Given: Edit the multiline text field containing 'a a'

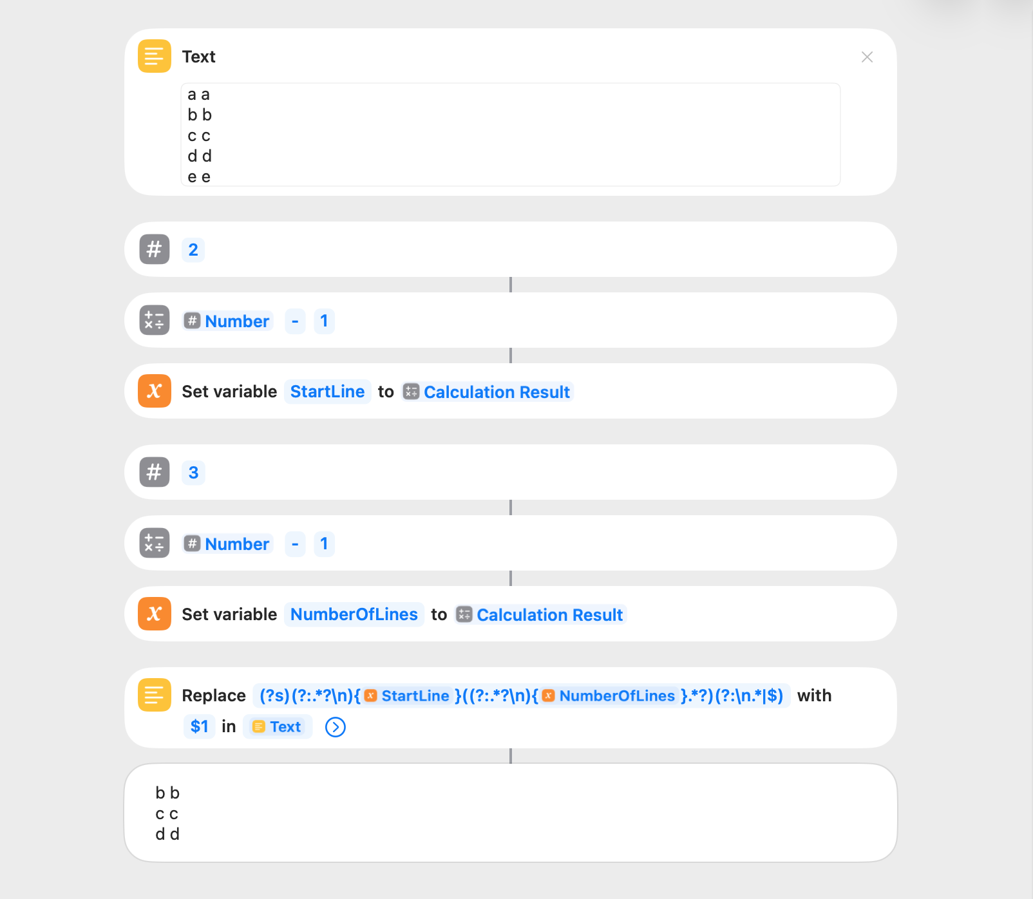Looking at the screenshot, I should coord(510,135).
